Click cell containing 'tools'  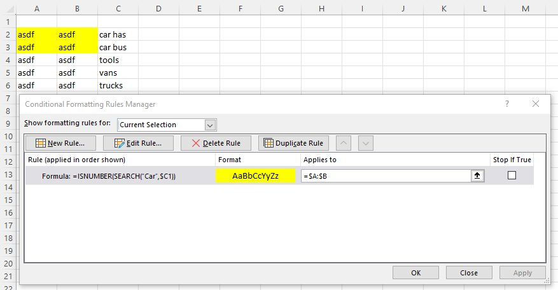(118, 60)
